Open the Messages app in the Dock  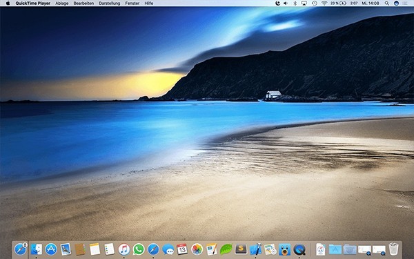coord(168,249)
